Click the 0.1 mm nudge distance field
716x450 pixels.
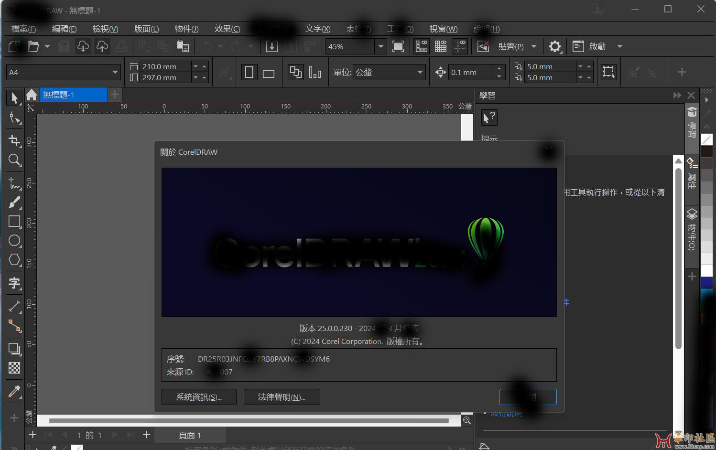[470, 73]
